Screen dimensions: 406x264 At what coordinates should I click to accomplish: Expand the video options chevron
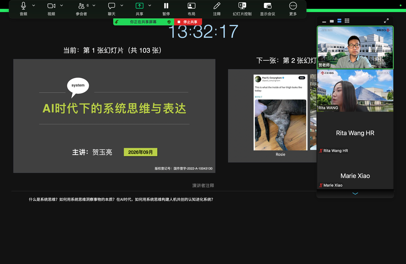tap(61, 6)
